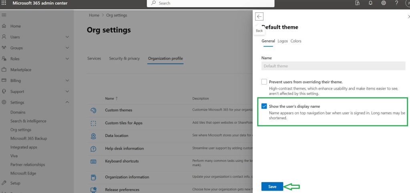Click the top Search box

[x=211, y=3]
